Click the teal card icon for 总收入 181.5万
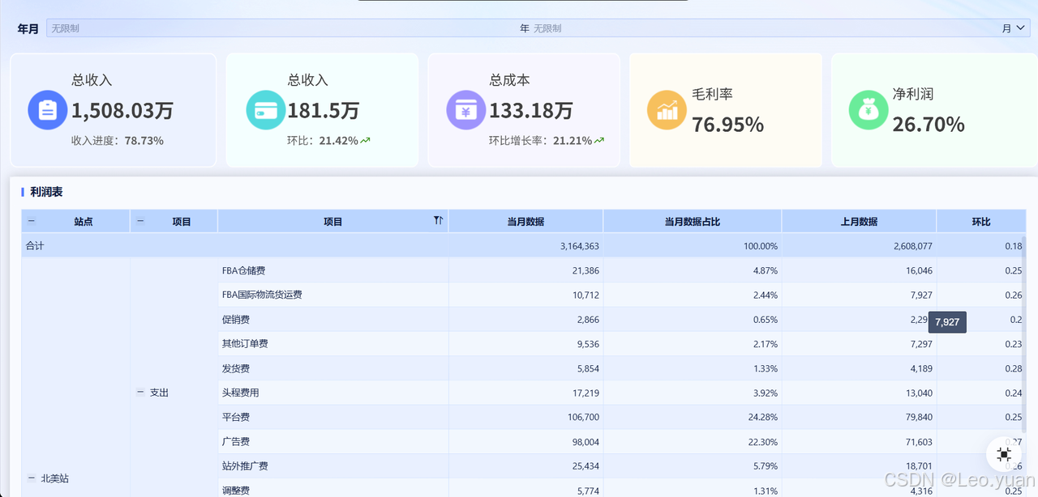The height and width of the screenshot is (497, 1038). 266,110
